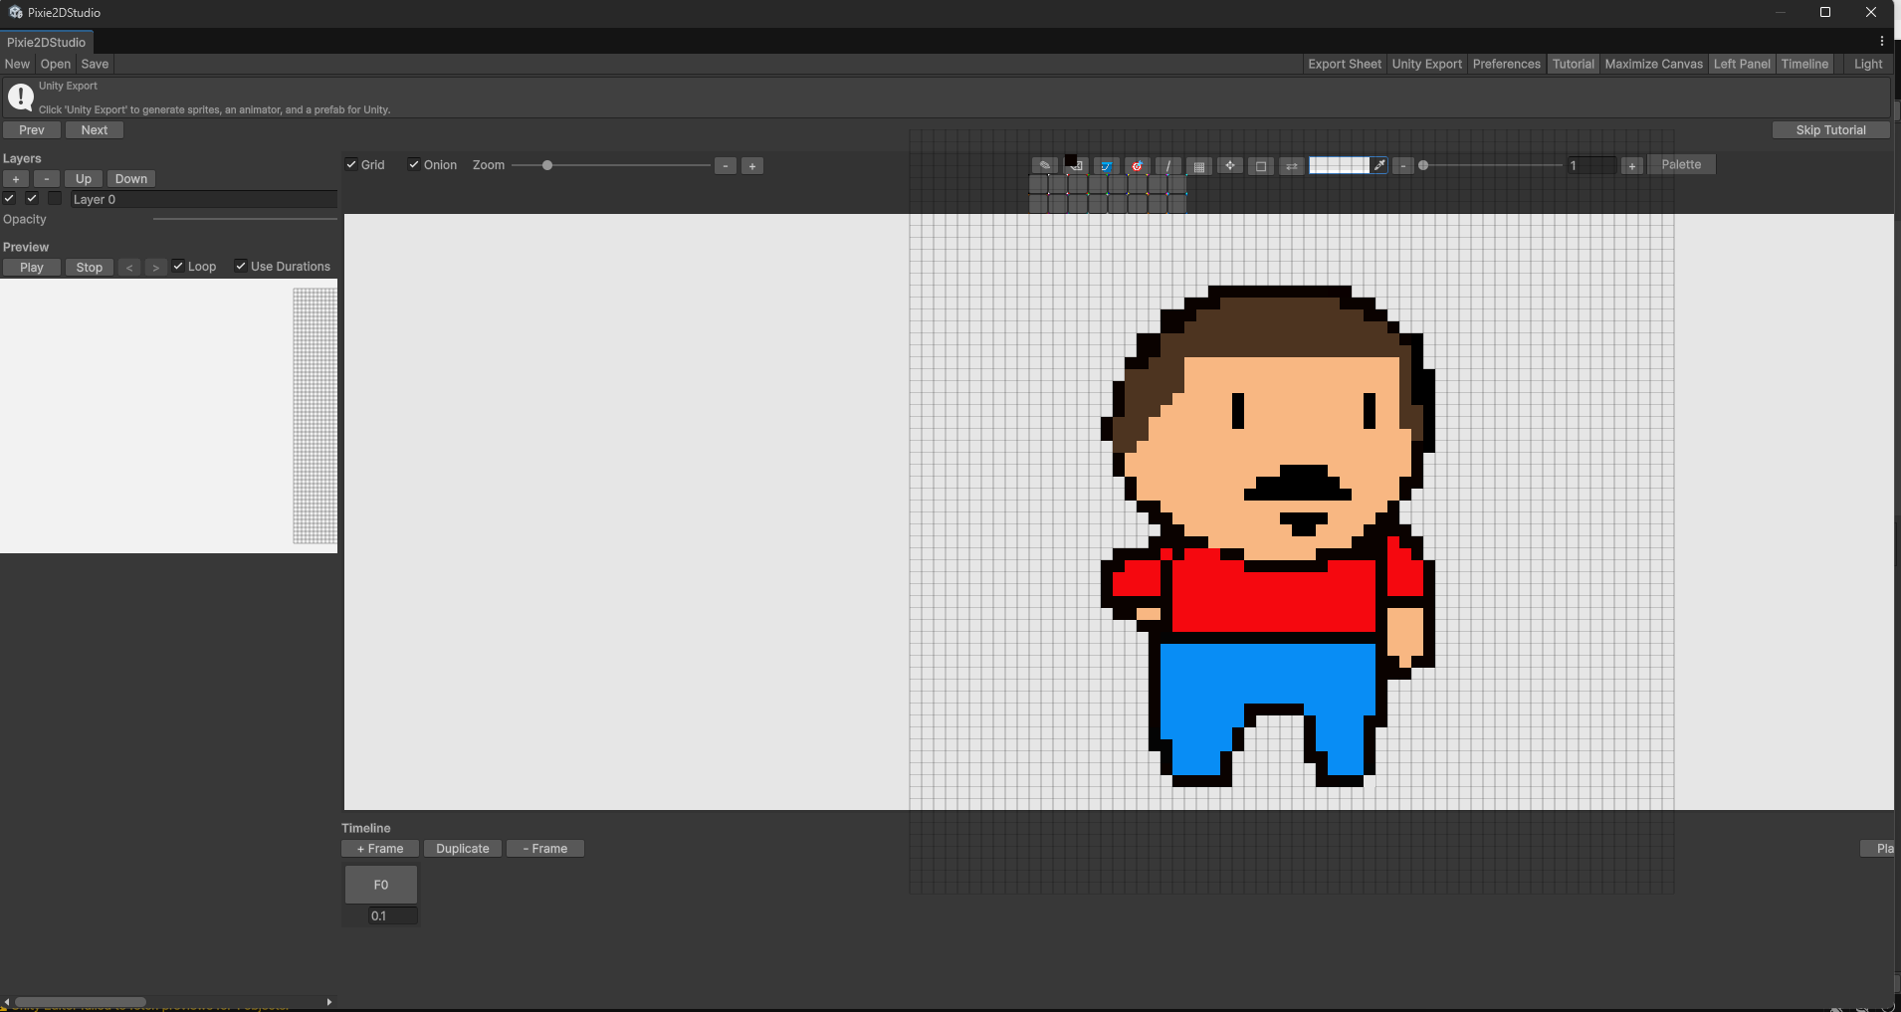
Task: Select the move tool
Action: (1230, 166)
